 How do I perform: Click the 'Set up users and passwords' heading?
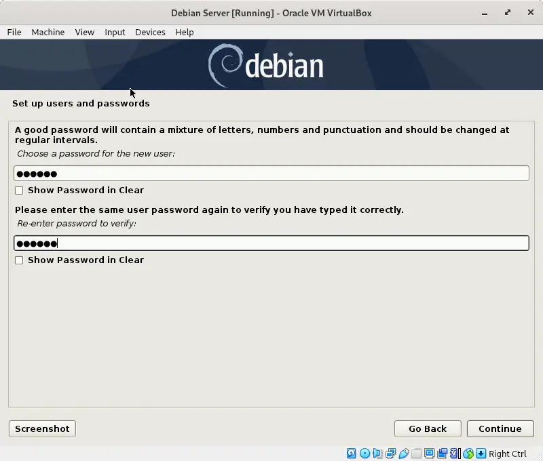click(81, 104)
